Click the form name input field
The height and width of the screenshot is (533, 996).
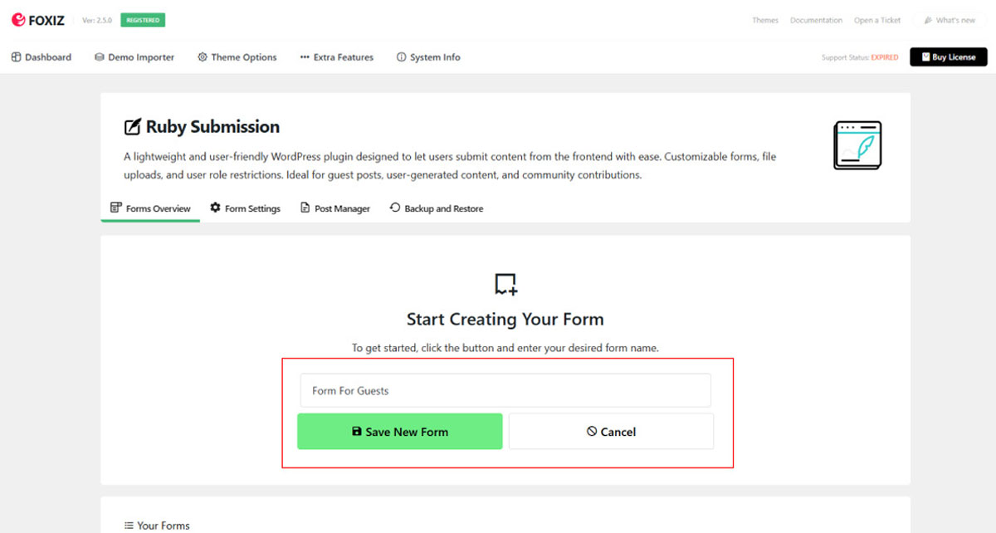pos(505,390)
